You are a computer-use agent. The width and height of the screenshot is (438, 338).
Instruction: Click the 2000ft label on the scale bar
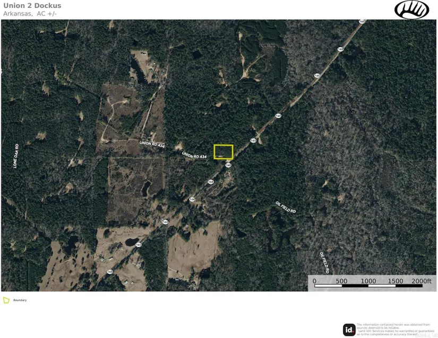(x=421, y=281)
